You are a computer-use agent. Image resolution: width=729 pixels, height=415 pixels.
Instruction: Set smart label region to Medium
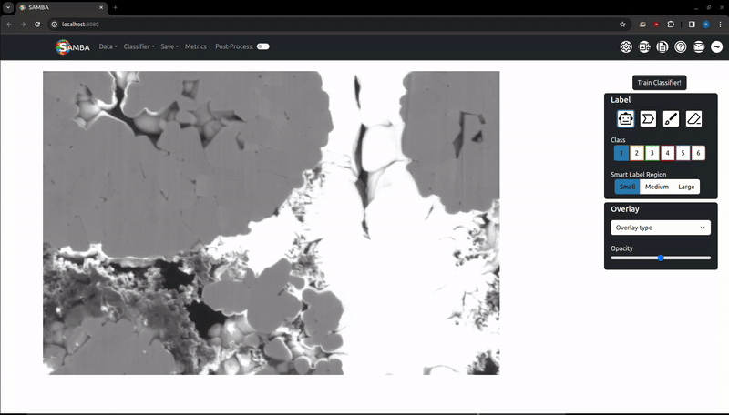(656, 187)
